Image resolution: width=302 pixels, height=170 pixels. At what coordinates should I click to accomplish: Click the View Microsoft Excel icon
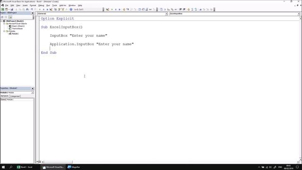(x=3, y=9)
